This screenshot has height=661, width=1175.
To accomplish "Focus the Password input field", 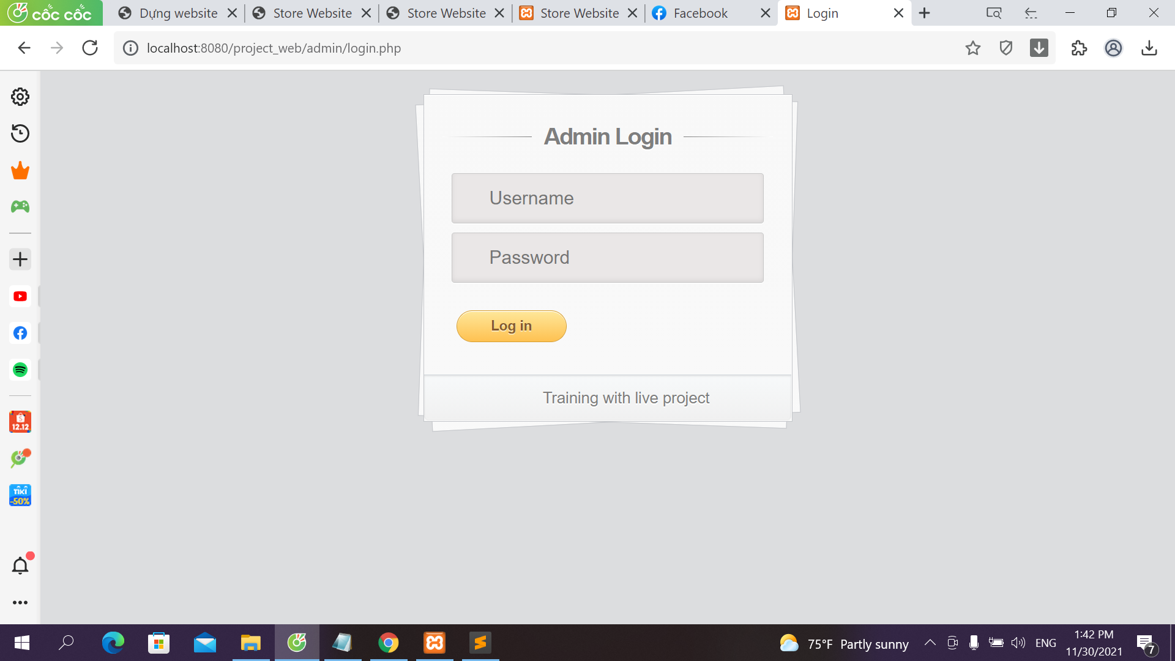I will point(607,258).
